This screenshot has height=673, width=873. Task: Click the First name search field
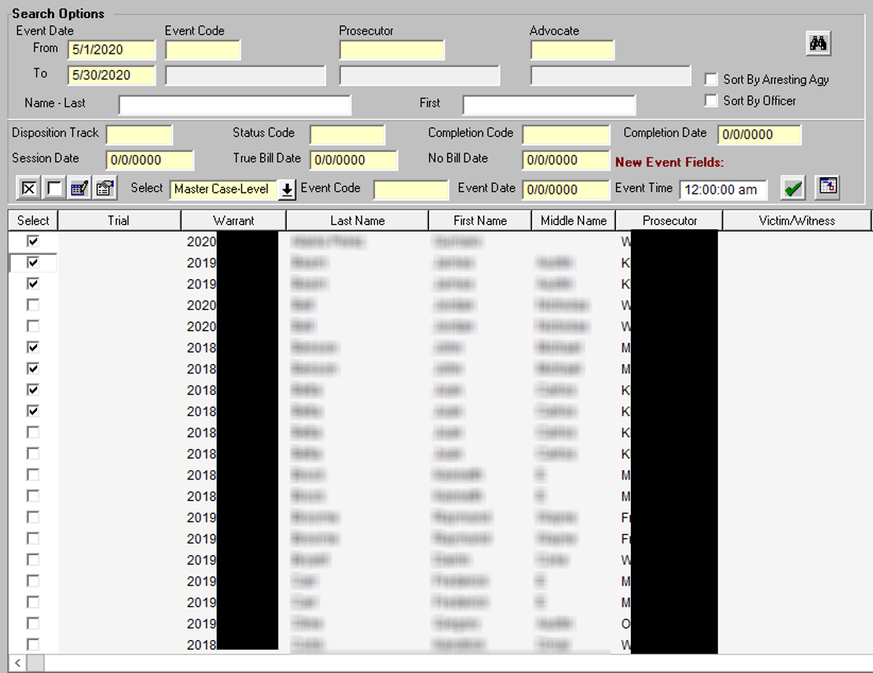549,105
